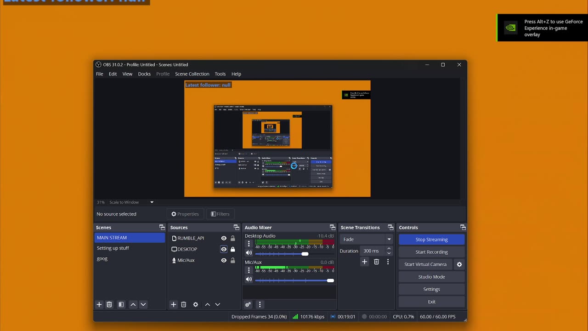Enable Studio Mode

[x=431, y=277]
